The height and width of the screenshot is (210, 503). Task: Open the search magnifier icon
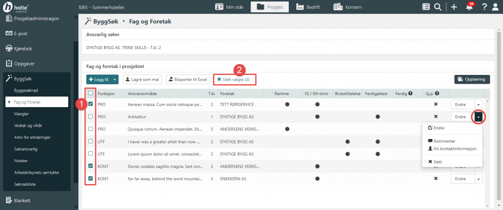coord(438,7)
